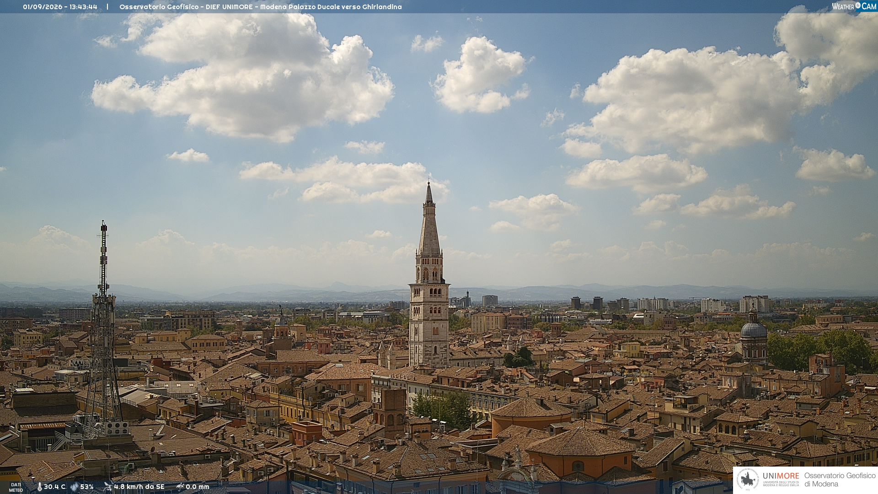The width and height of the screenshot is (878, 494).
Task: Click the WeatherCam camera lens logo
Action: (x=857, y=5)
